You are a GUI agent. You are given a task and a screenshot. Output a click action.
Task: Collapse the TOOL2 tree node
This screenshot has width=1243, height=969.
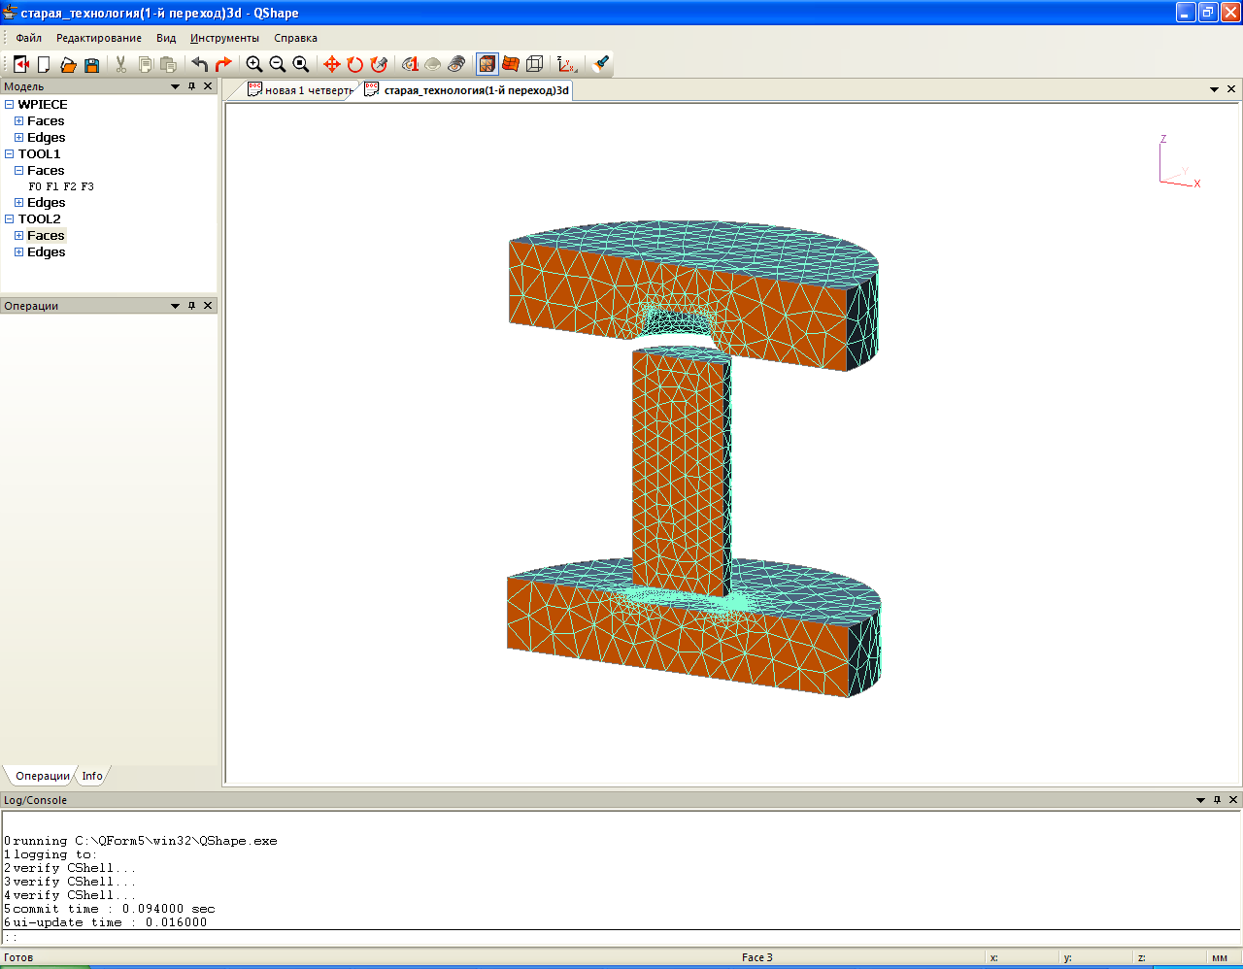(x=10, y=219)
